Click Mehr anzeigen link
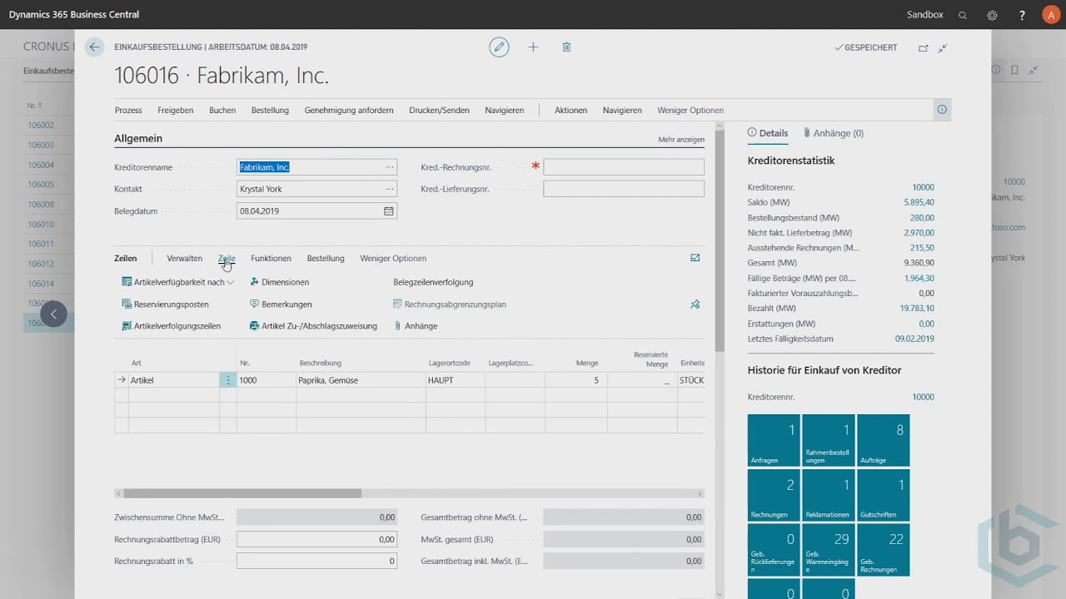 point(681,140)
